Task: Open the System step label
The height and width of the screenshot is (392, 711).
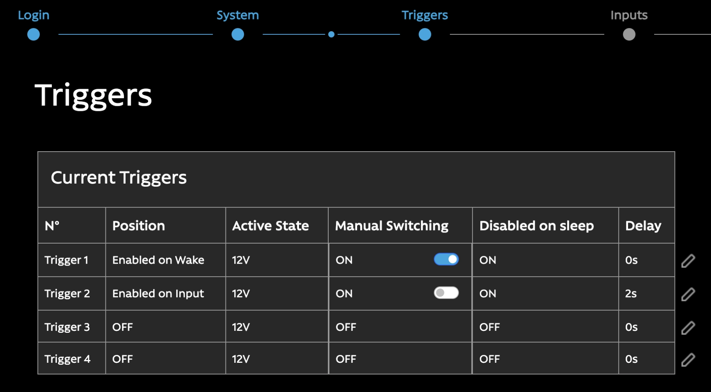Action: [238, 15]
